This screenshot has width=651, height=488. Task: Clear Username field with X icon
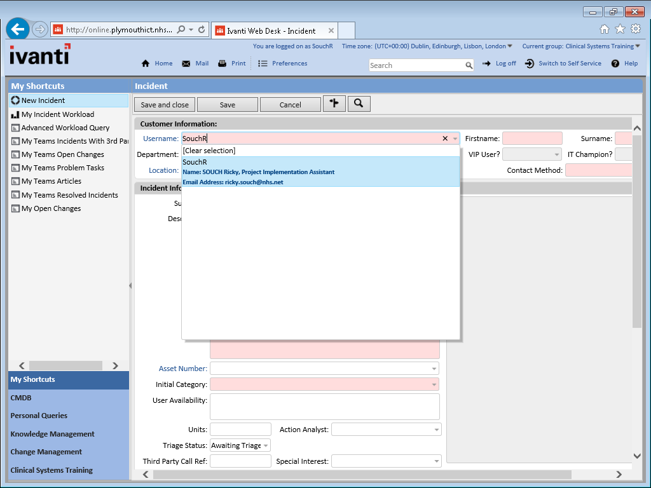(445, 139)
